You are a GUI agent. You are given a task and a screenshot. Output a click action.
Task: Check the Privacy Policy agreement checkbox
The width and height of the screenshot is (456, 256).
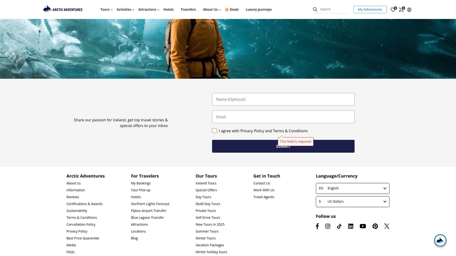pyautogui.click(x=215, y=131)
